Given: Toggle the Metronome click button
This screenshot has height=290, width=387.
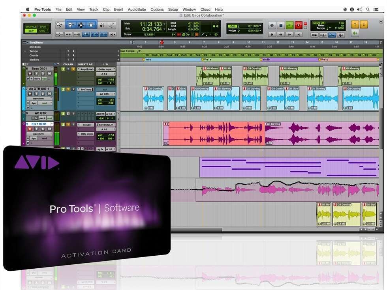Looking at the screenshot, I should 323,35.
